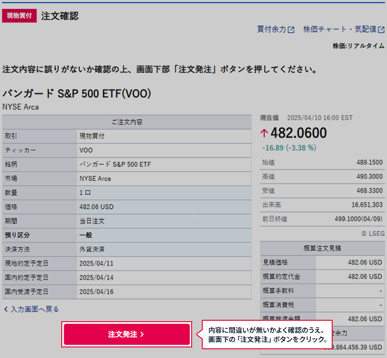Go back via 入力画面へ戻る link
387x358 pixels.
(32, 309)
